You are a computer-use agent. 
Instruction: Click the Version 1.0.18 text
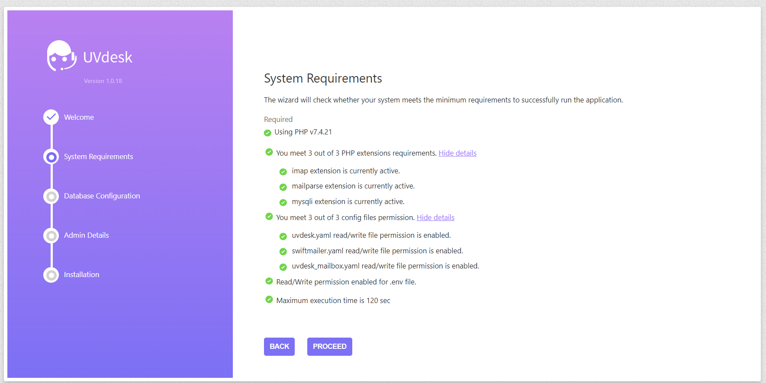point(103,81)
